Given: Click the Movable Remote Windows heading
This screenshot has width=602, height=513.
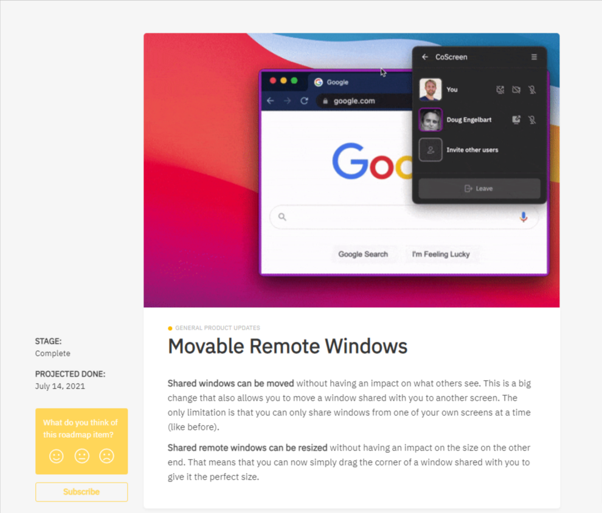Looking at the screenshot, I should point(288,347).
